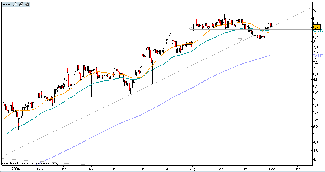Click the ProRealTime.com copyright text
The width and height of the screenshot is (325, 172).
pos(16,164)
